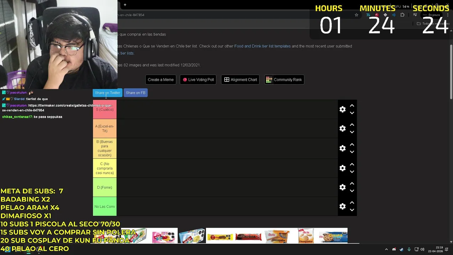This screenshot has width=453, height=255.
Task: Click the C (No compraría casi nunca) label
Action: click(x=104, y=168)
